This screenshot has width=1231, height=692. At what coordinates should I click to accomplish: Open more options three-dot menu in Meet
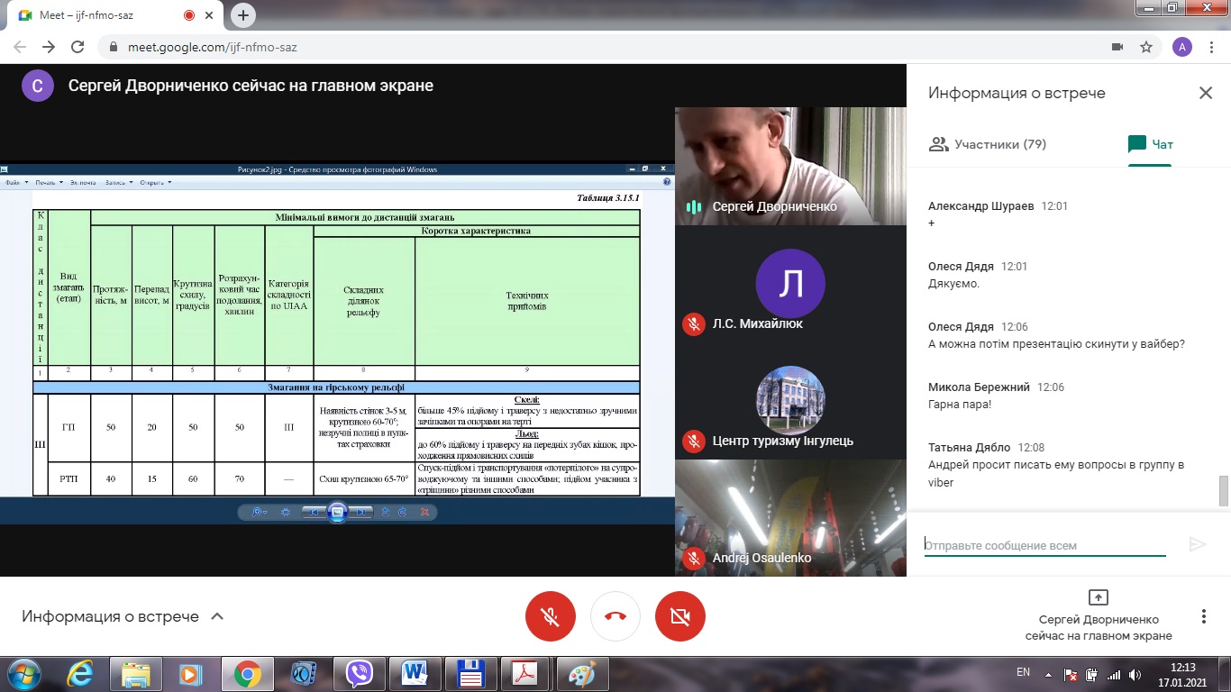click(1203, 616)
